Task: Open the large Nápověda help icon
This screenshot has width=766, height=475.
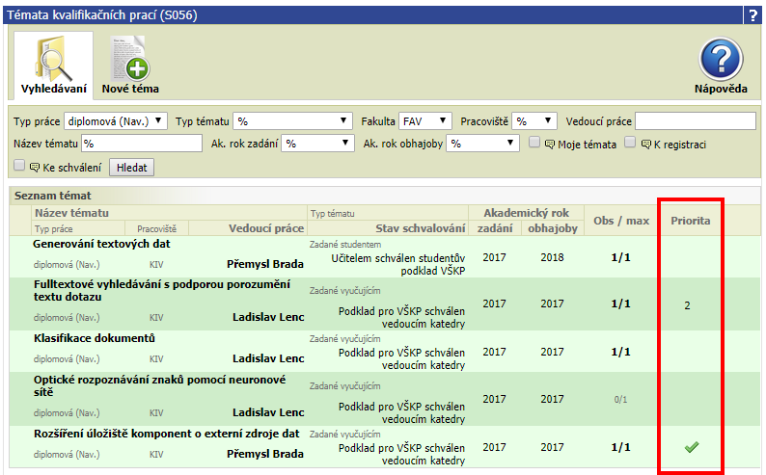Action: pyautogui.click(x=721, y=59)
